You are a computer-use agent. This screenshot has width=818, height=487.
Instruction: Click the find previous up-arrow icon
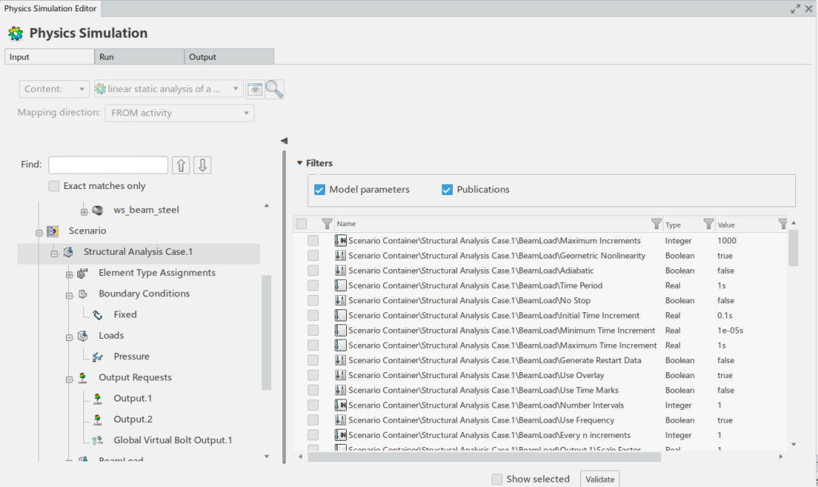pyautogui.click(x=181, y=165)
